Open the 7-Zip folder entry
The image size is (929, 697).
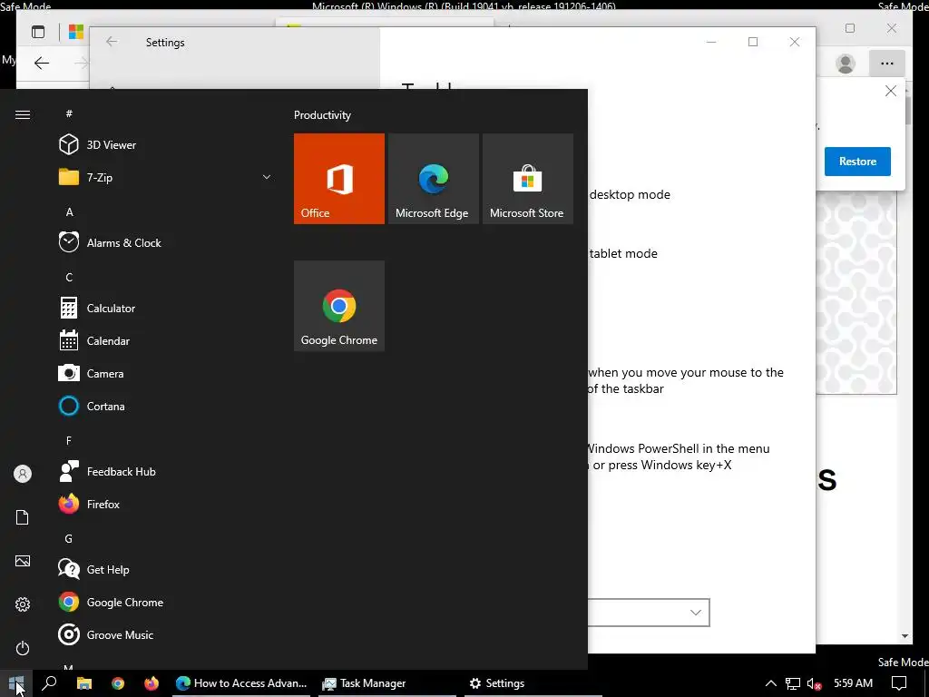(164, 177)
